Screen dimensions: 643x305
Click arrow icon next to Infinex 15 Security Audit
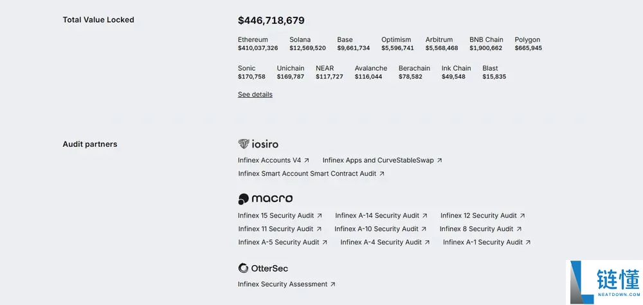[x=320, y=216]
